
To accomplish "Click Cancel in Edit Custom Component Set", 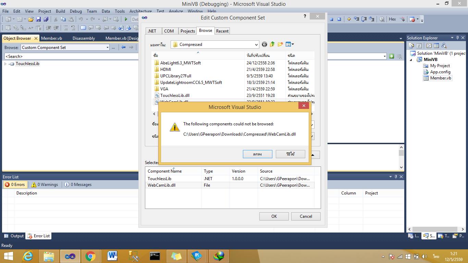I will coord(306,216).
